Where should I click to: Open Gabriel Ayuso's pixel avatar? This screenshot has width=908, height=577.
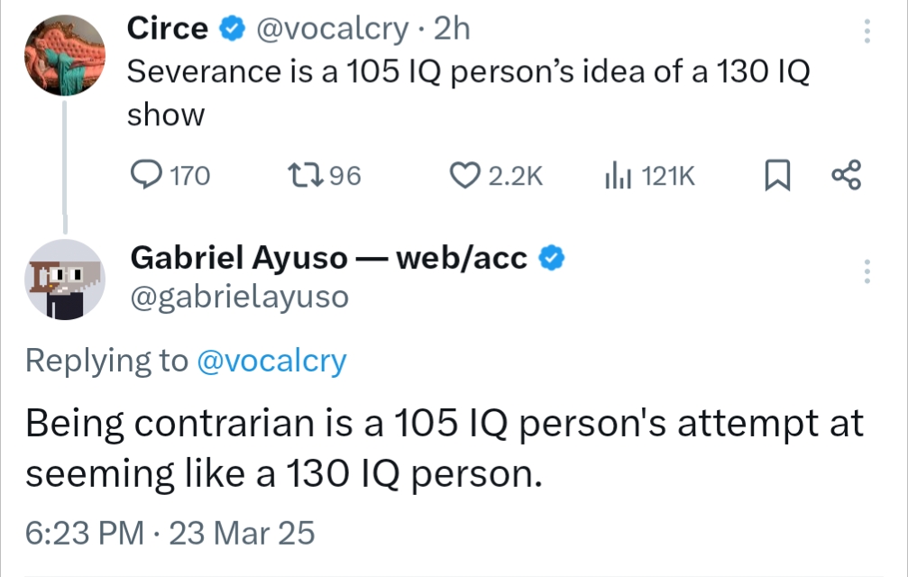click(x=63, y=279)
